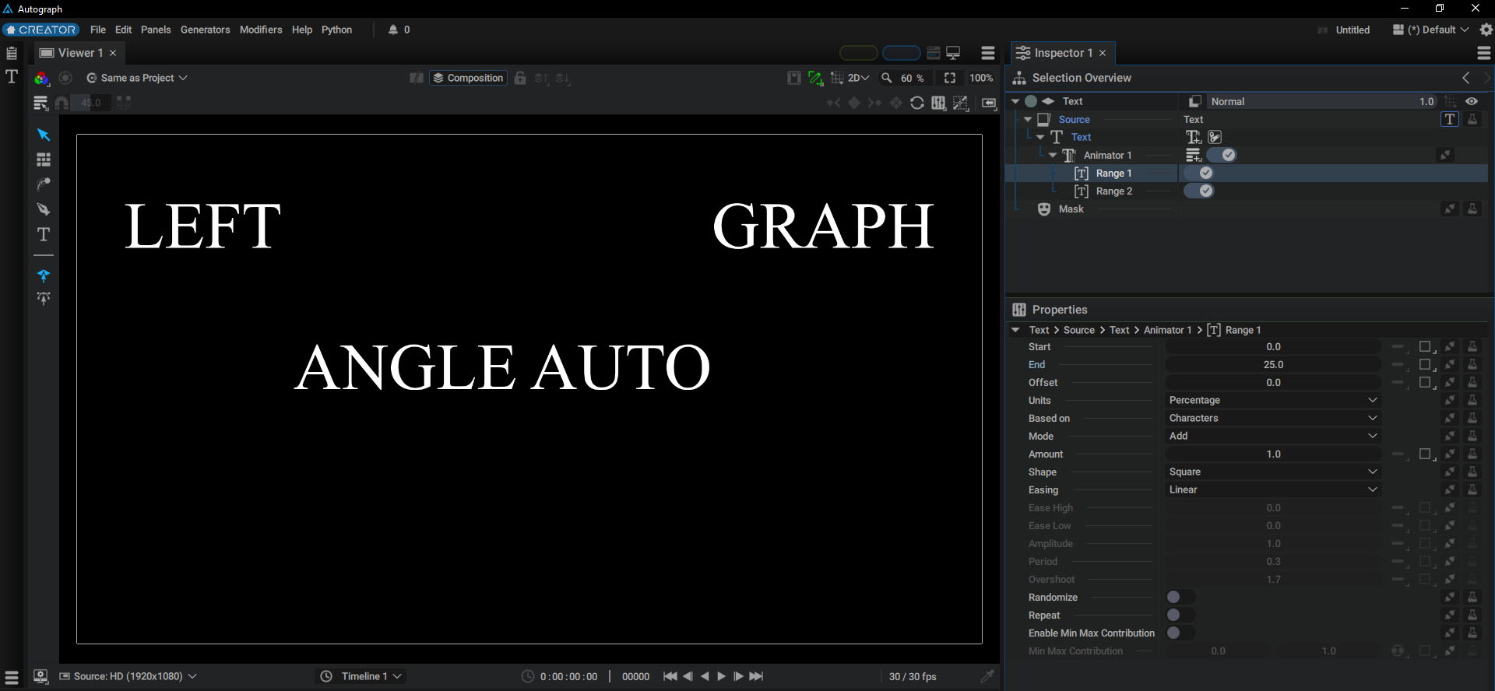This screenshot has height=691, width=1495.
Task: Open settings gear in top bar
Action: pyautogui.click(x=1486, y=30)
